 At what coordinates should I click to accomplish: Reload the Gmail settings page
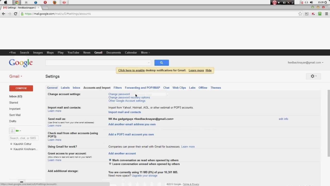coord(15,14)
